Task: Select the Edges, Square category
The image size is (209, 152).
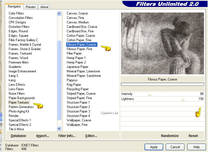Action: [x=18, y=36]
